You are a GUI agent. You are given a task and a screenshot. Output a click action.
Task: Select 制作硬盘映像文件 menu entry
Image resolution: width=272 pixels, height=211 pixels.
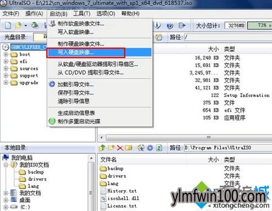tap(100, 44)
